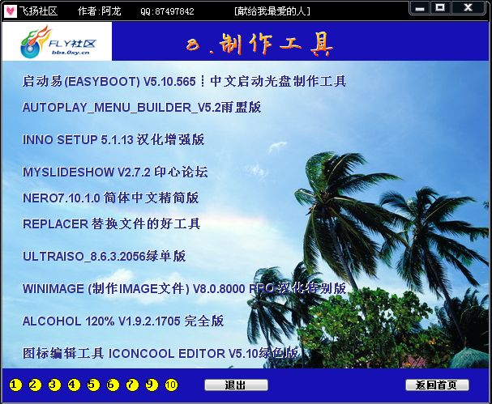The width and height of the screenshot is (492, 404).
Task: Open ULTRAISO_8.6.3.2056 绿单版 entry
Action: (x=104, y=256)
